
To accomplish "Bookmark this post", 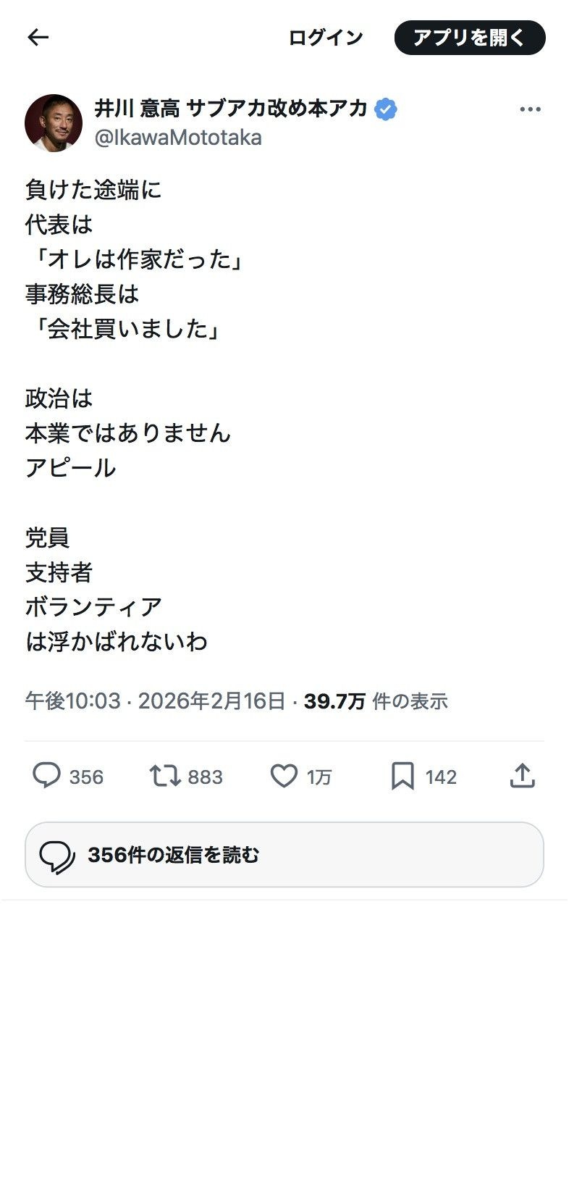I will 402,776.
